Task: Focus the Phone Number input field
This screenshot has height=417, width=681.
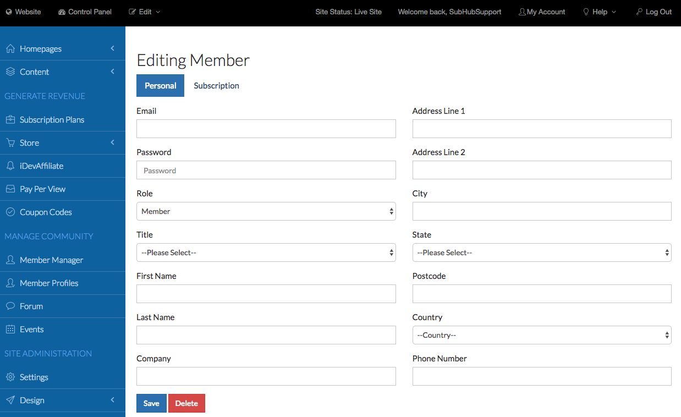Action: pyautogui.click(x=542, y=376)
